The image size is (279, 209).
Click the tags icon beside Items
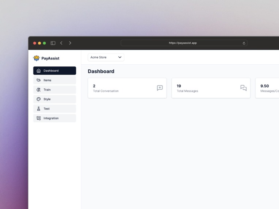coord(39,80)
